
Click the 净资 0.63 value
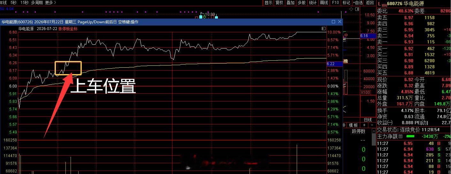[x=409, y=117]
